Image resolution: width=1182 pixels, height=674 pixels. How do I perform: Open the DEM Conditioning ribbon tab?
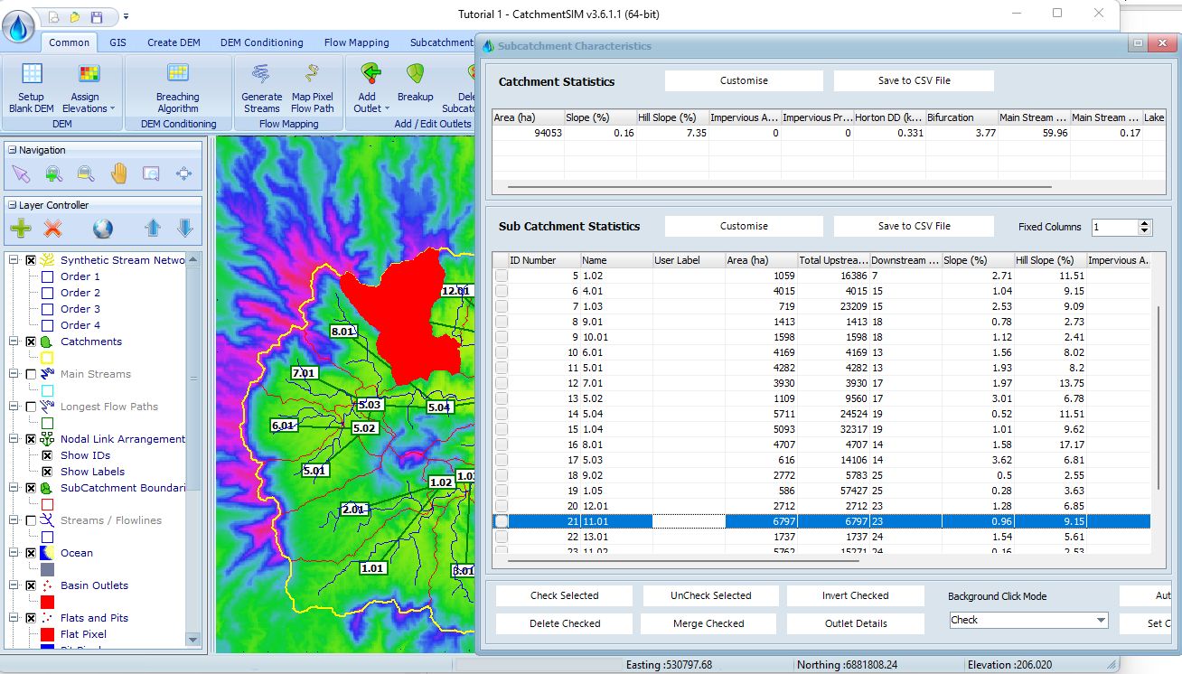tap(261, 42)
